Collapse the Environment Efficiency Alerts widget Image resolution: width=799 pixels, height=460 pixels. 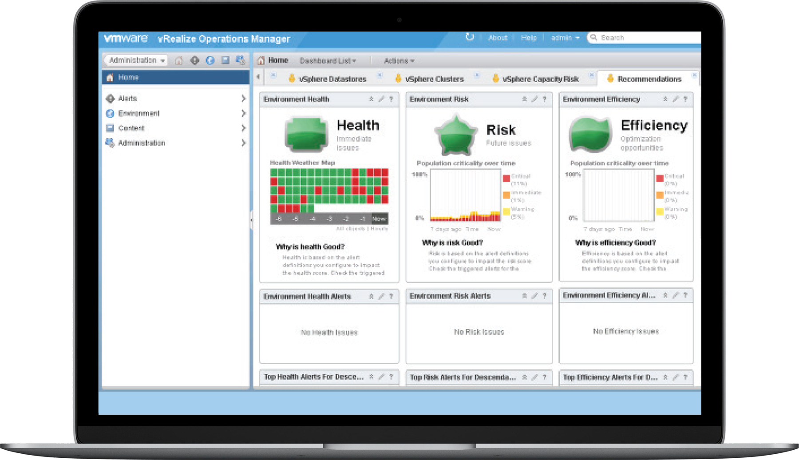coord(665,295)
